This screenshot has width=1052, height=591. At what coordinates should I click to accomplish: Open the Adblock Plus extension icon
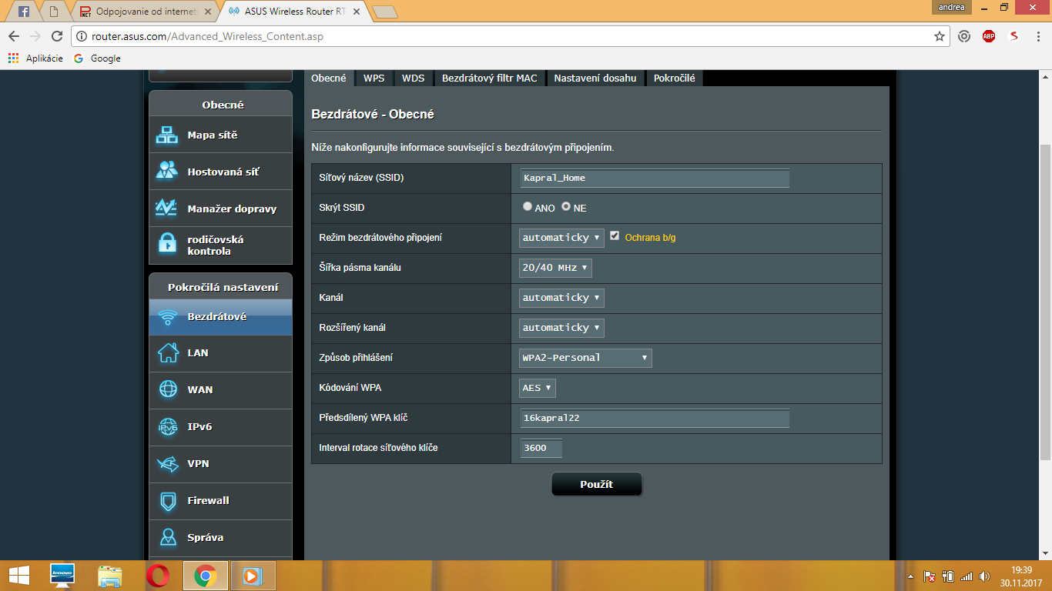[989, 36]
